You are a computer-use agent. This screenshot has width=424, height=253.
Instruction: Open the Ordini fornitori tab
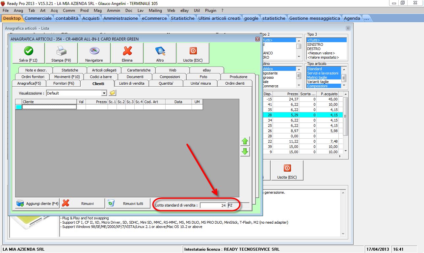pyautogui.click(x=33, y=77)
